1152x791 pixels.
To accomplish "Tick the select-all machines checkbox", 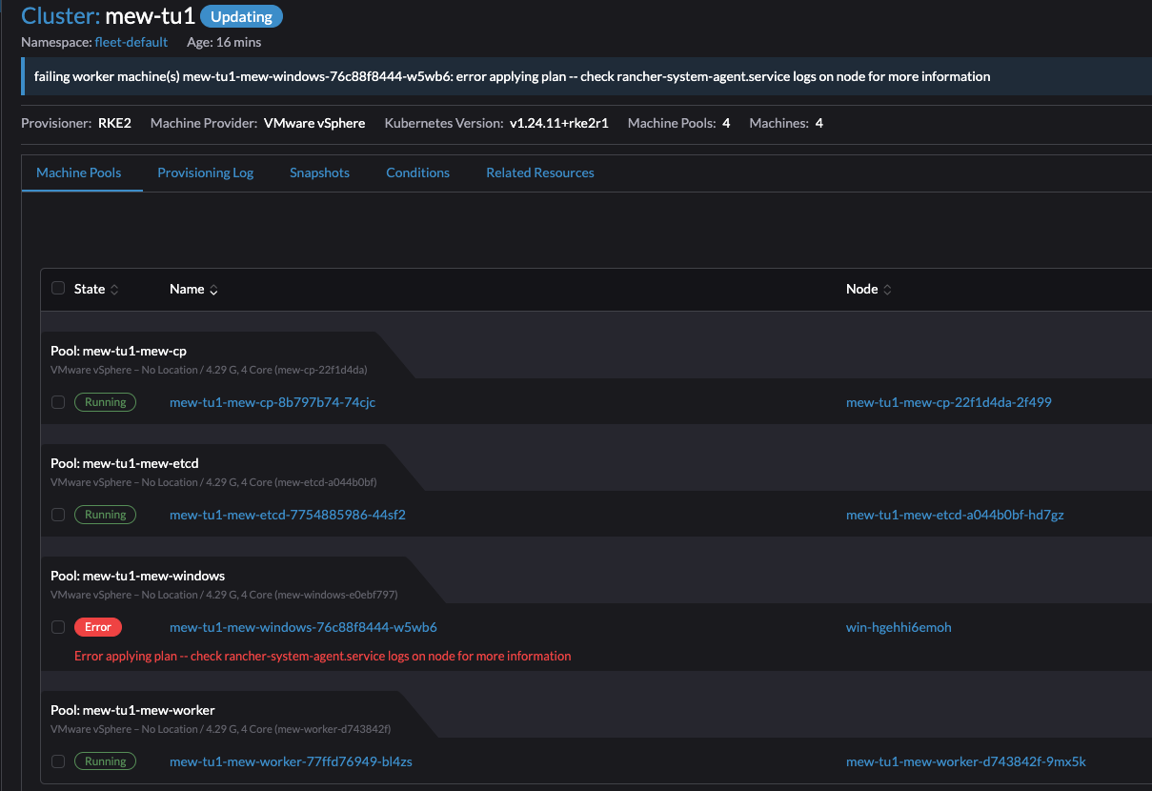I will click(x=58, y=288).
